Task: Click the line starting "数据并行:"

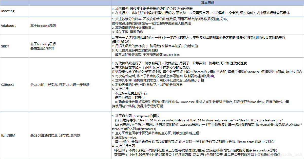Action: click(197, 154)
